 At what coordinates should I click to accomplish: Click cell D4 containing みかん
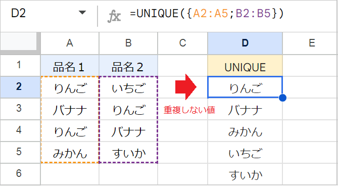tap(245, 130)
